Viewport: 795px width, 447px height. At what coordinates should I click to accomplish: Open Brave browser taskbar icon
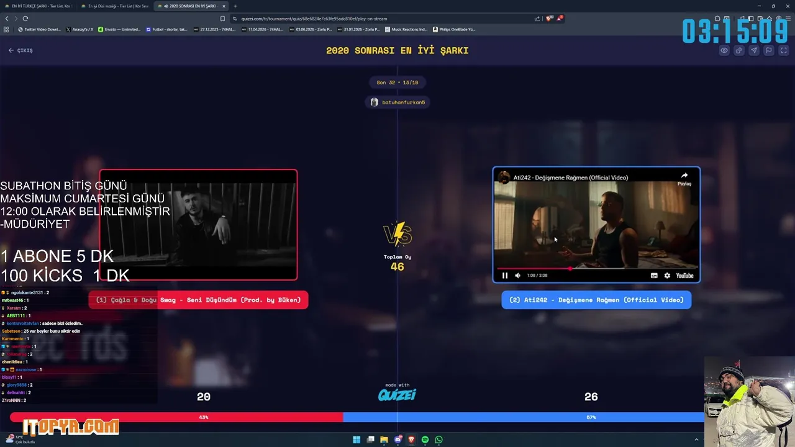tap(411, 440)
